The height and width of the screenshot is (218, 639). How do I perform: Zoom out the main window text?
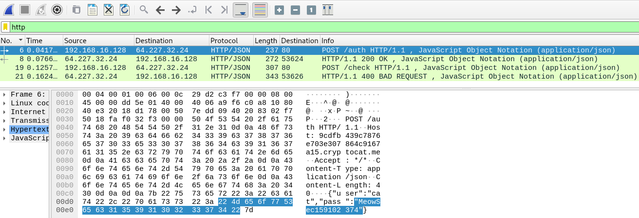pyautogui.click(x=295, y=9)
